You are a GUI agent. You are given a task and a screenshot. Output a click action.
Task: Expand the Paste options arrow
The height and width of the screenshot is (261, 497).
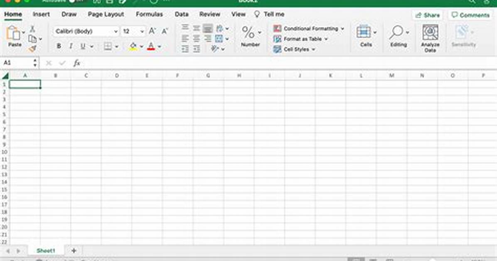point(23,33)
